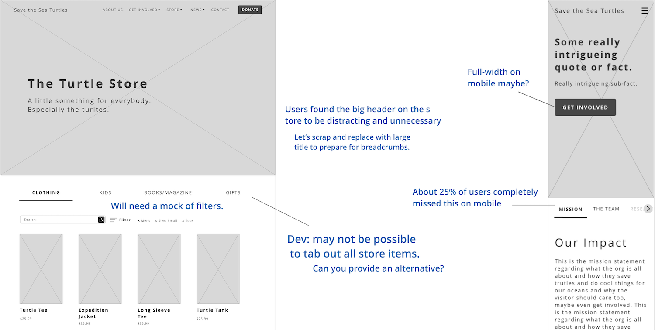Click the search magnifier icon
Screen dimensions: 655x330
101,219
